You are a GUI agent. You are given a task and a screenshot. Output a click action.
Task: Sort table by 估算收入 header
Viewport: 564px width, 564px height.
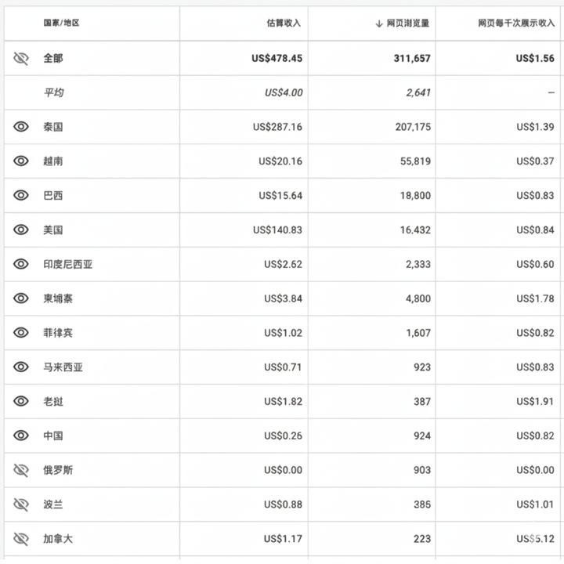284,23
